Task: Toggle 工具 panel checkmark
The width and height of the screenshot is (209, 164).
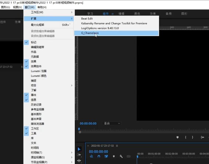Action: tap(26, 133)
